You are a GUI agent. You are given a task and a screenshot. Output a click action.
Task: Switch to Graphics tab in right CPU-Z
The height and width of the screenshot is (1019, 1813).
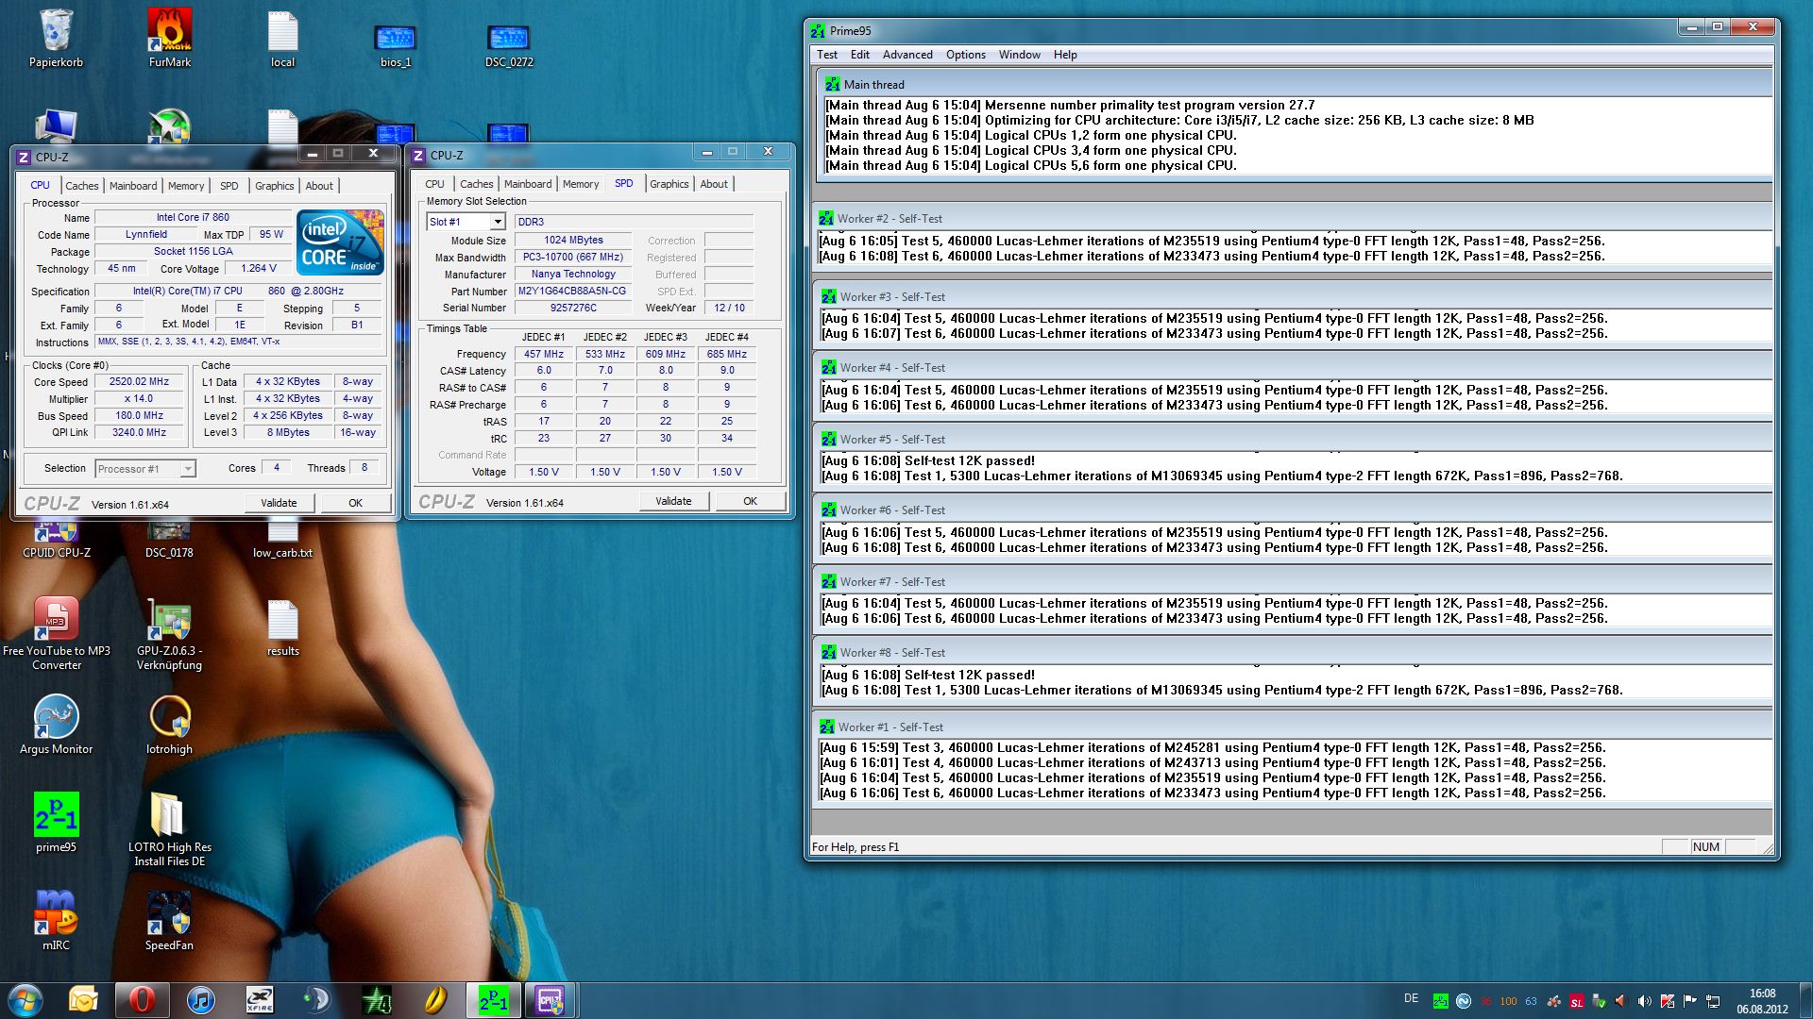[669, 184]
